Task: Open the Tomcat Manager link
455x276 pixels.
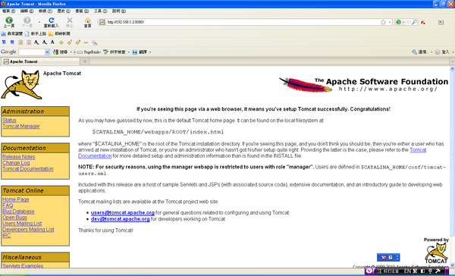Action: point(21,126)
